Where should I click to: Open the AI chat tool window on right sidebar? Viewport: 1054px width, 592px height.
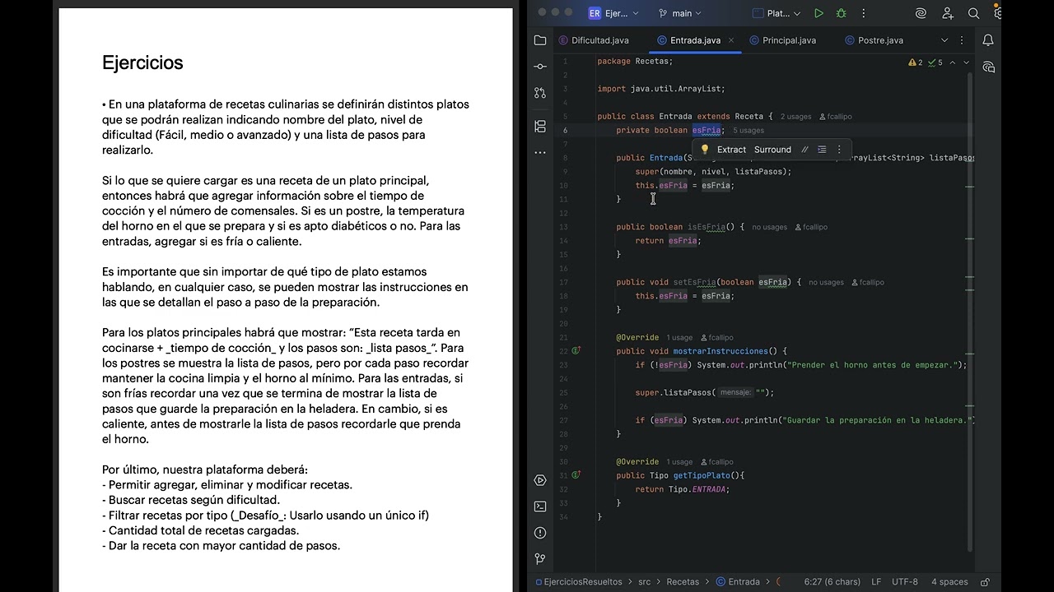[x=988, y=67]
